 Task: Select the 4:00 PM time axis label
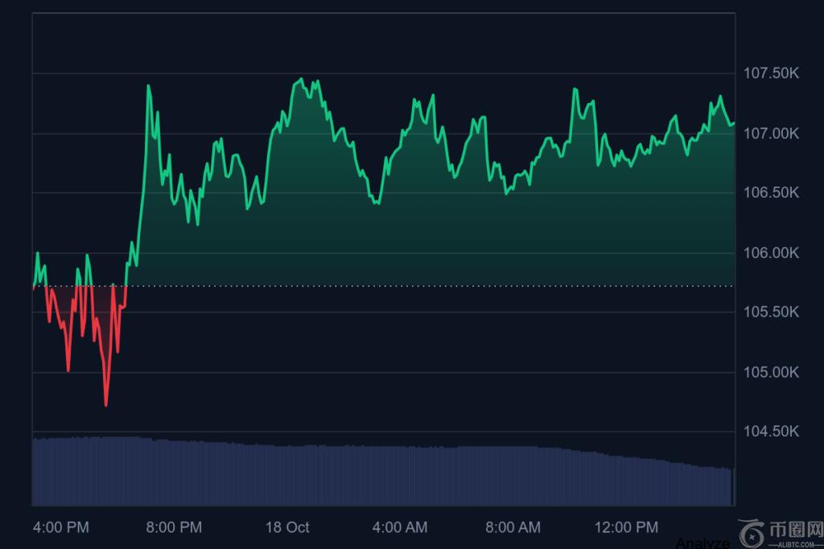click(x=61, y=527)
